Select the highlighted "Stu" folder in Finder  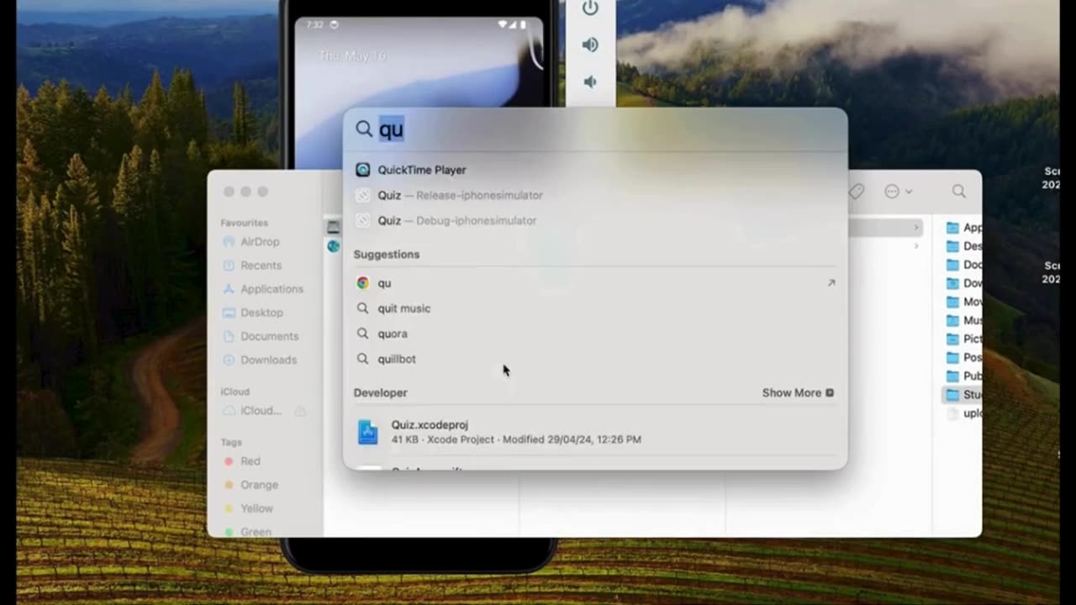coord(963,394)
